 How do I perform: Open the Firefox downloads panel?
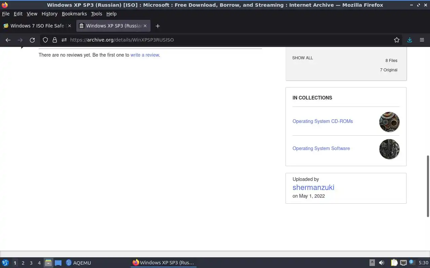point(410,40)
